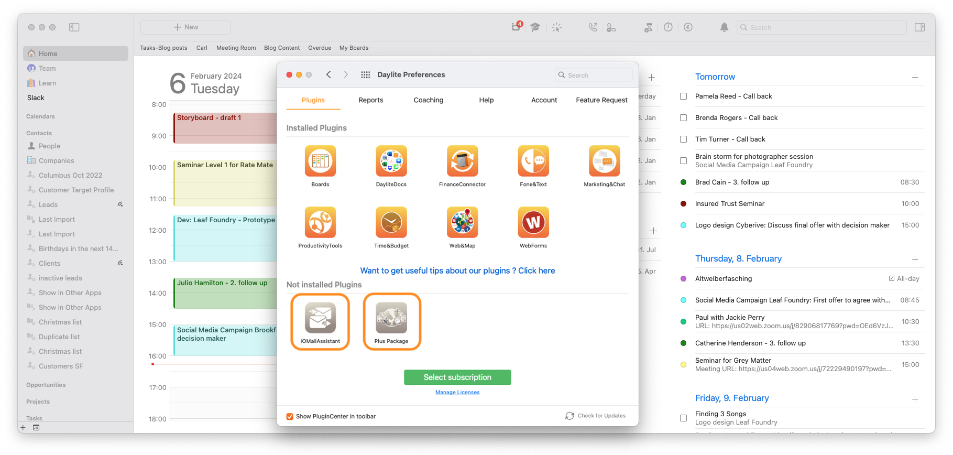Open the Manage Licenses link
Viewport: 953px width, 455px height.
(x=457, y=392)
